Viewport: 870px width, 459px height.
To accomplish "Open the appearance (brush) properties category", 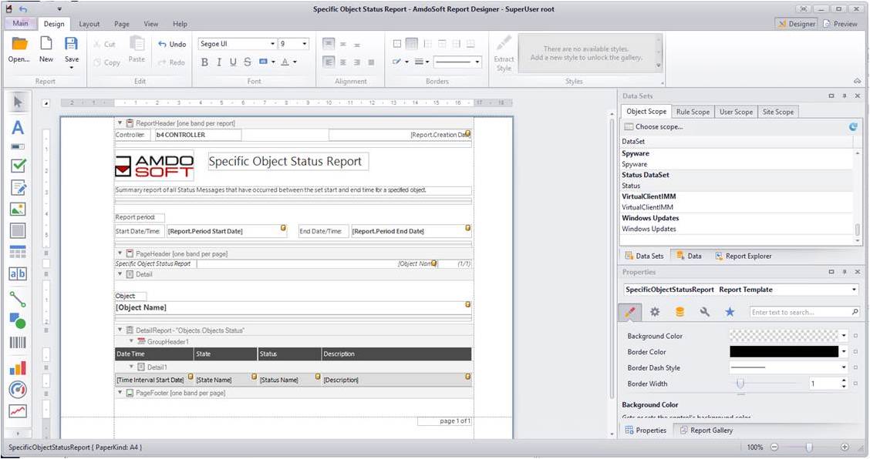I will (630, 312).
